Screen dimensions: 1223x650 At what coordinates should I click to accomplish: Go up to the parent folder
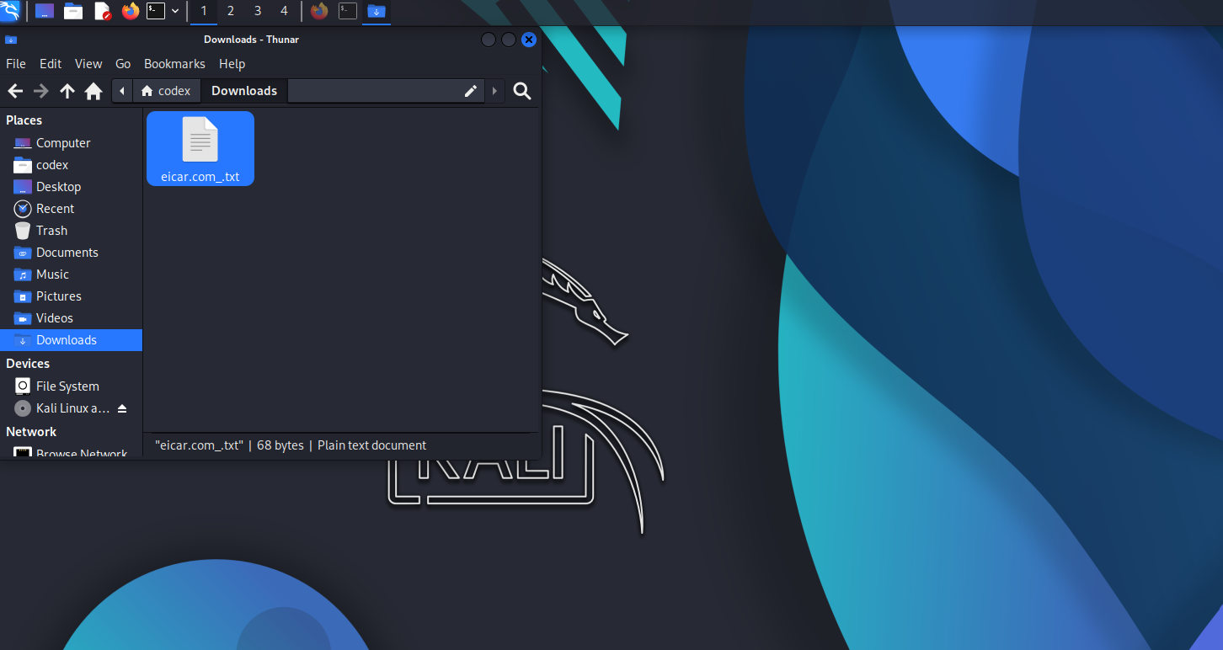(67, 91)
